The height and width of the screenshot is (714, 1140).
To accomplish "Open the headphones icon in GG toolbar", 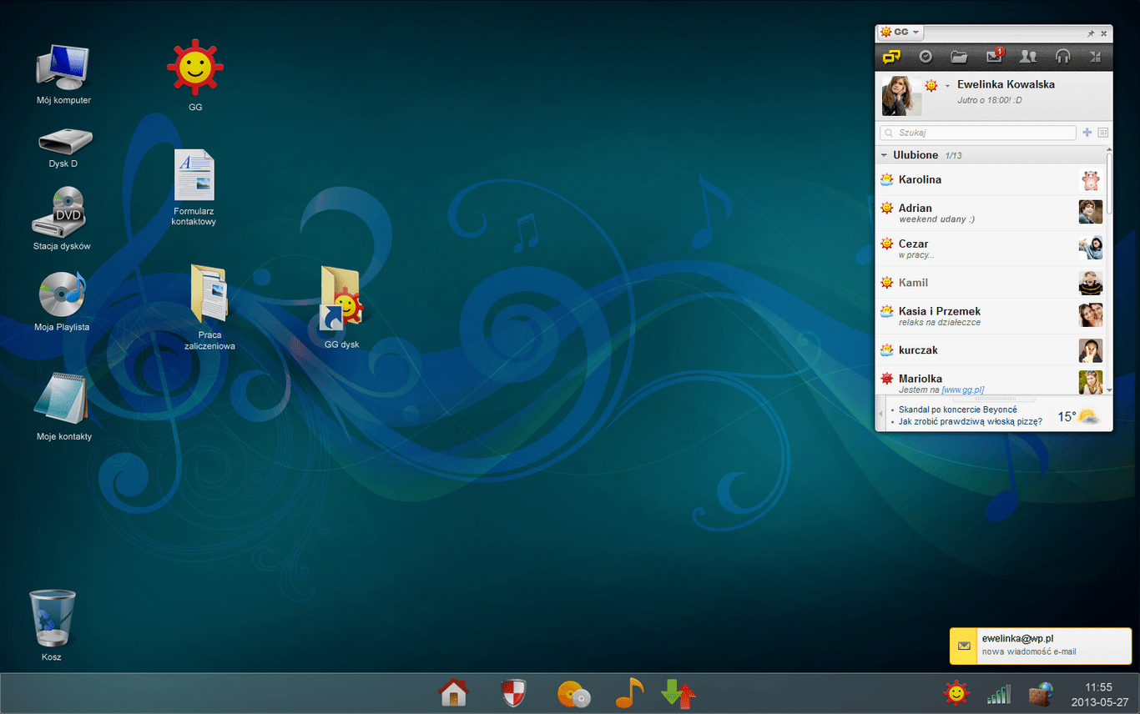I will pos(1062,57).
